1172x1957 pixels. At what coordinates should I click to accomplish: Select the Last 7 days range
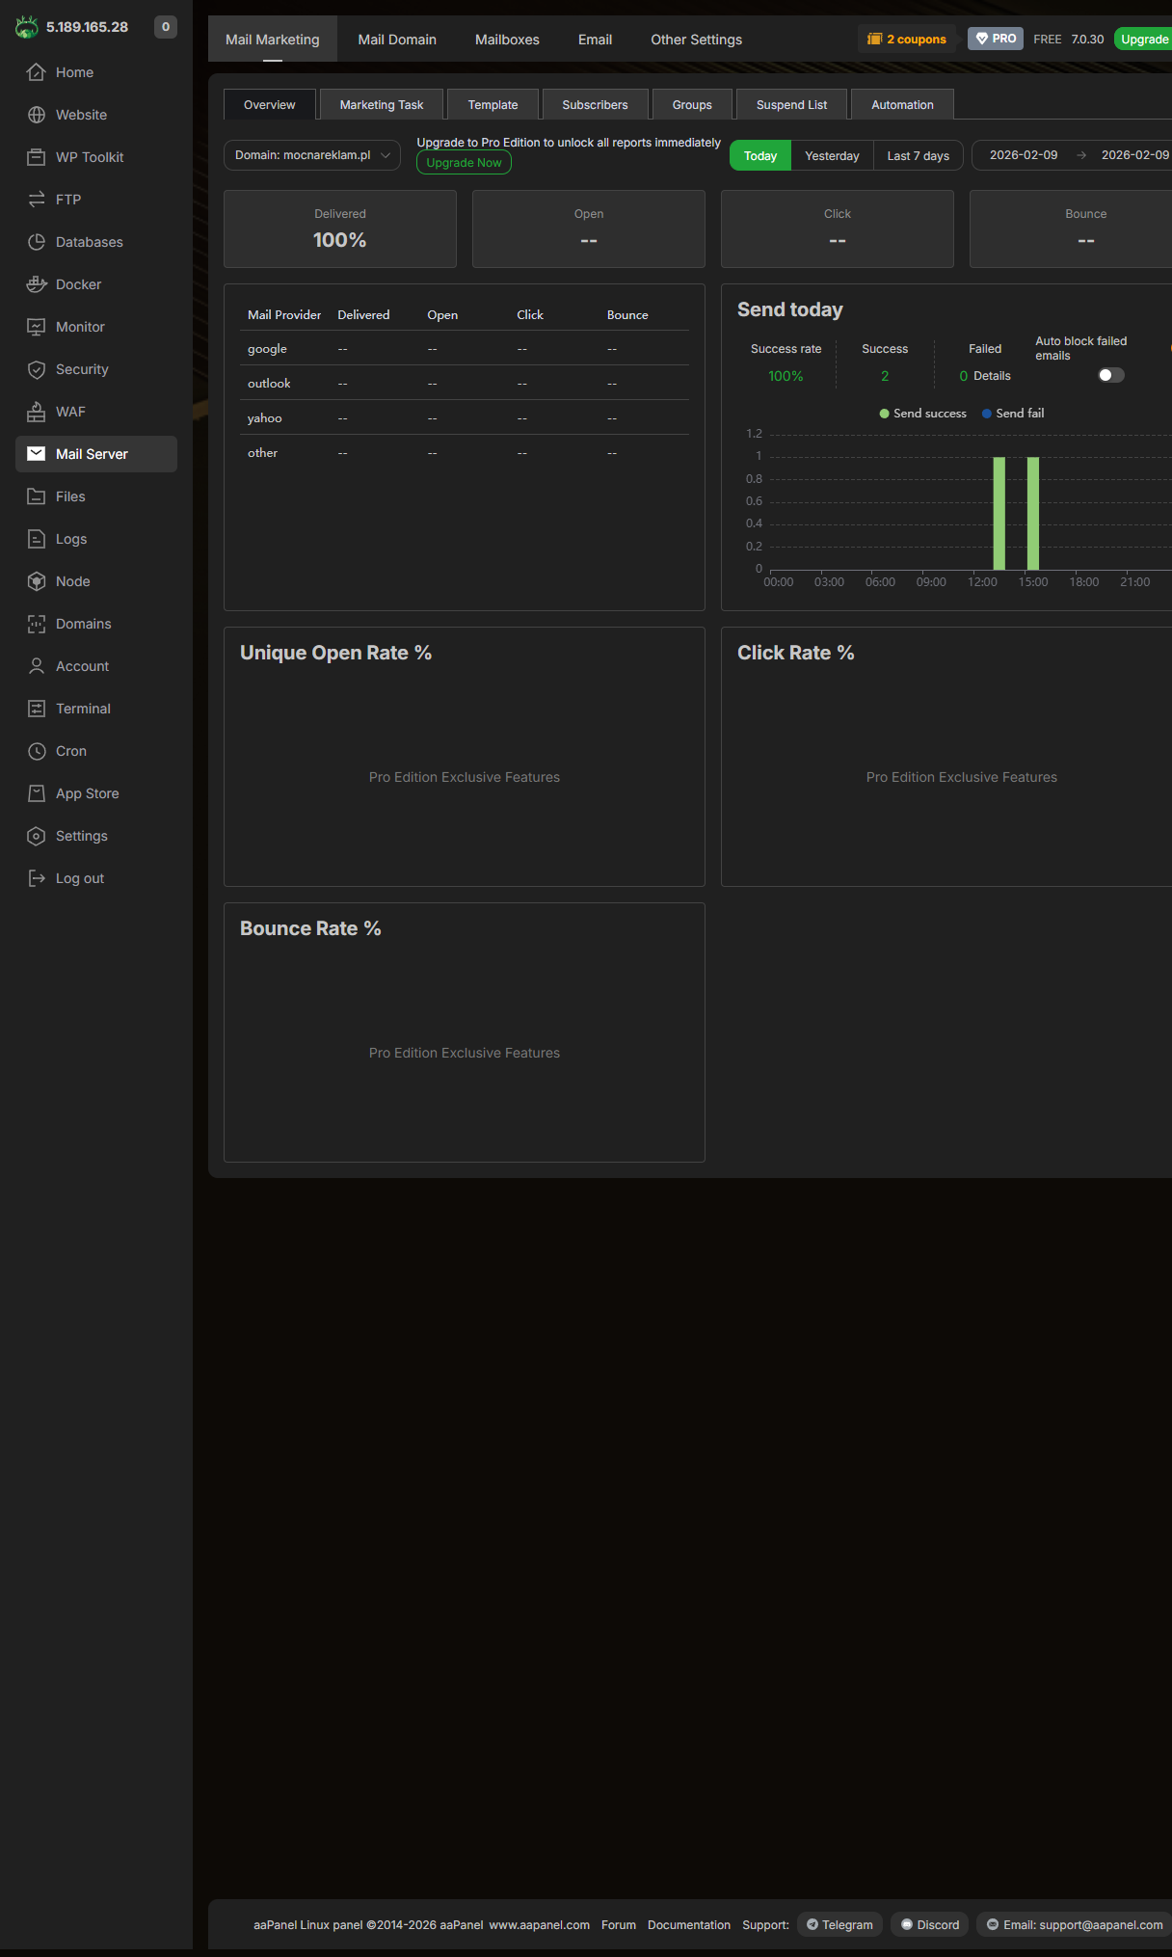[919, 155]
